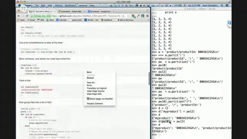Open the Apple menu
The width and height of the screenshot is (247, 139).
[x=19, y=5]
